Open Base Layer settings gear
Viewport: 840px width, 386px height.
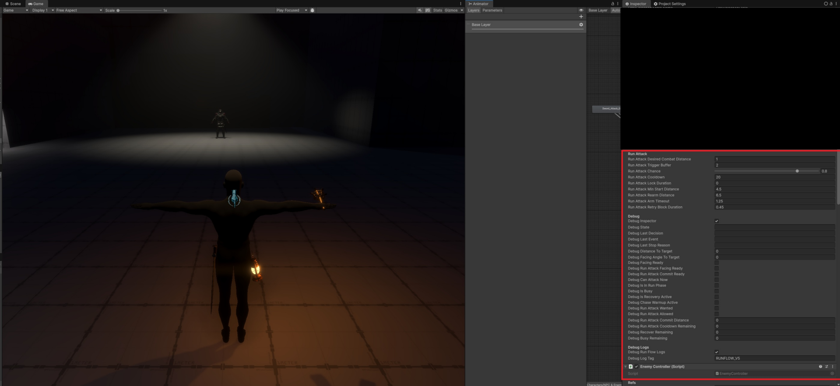(x=581, y=24)
